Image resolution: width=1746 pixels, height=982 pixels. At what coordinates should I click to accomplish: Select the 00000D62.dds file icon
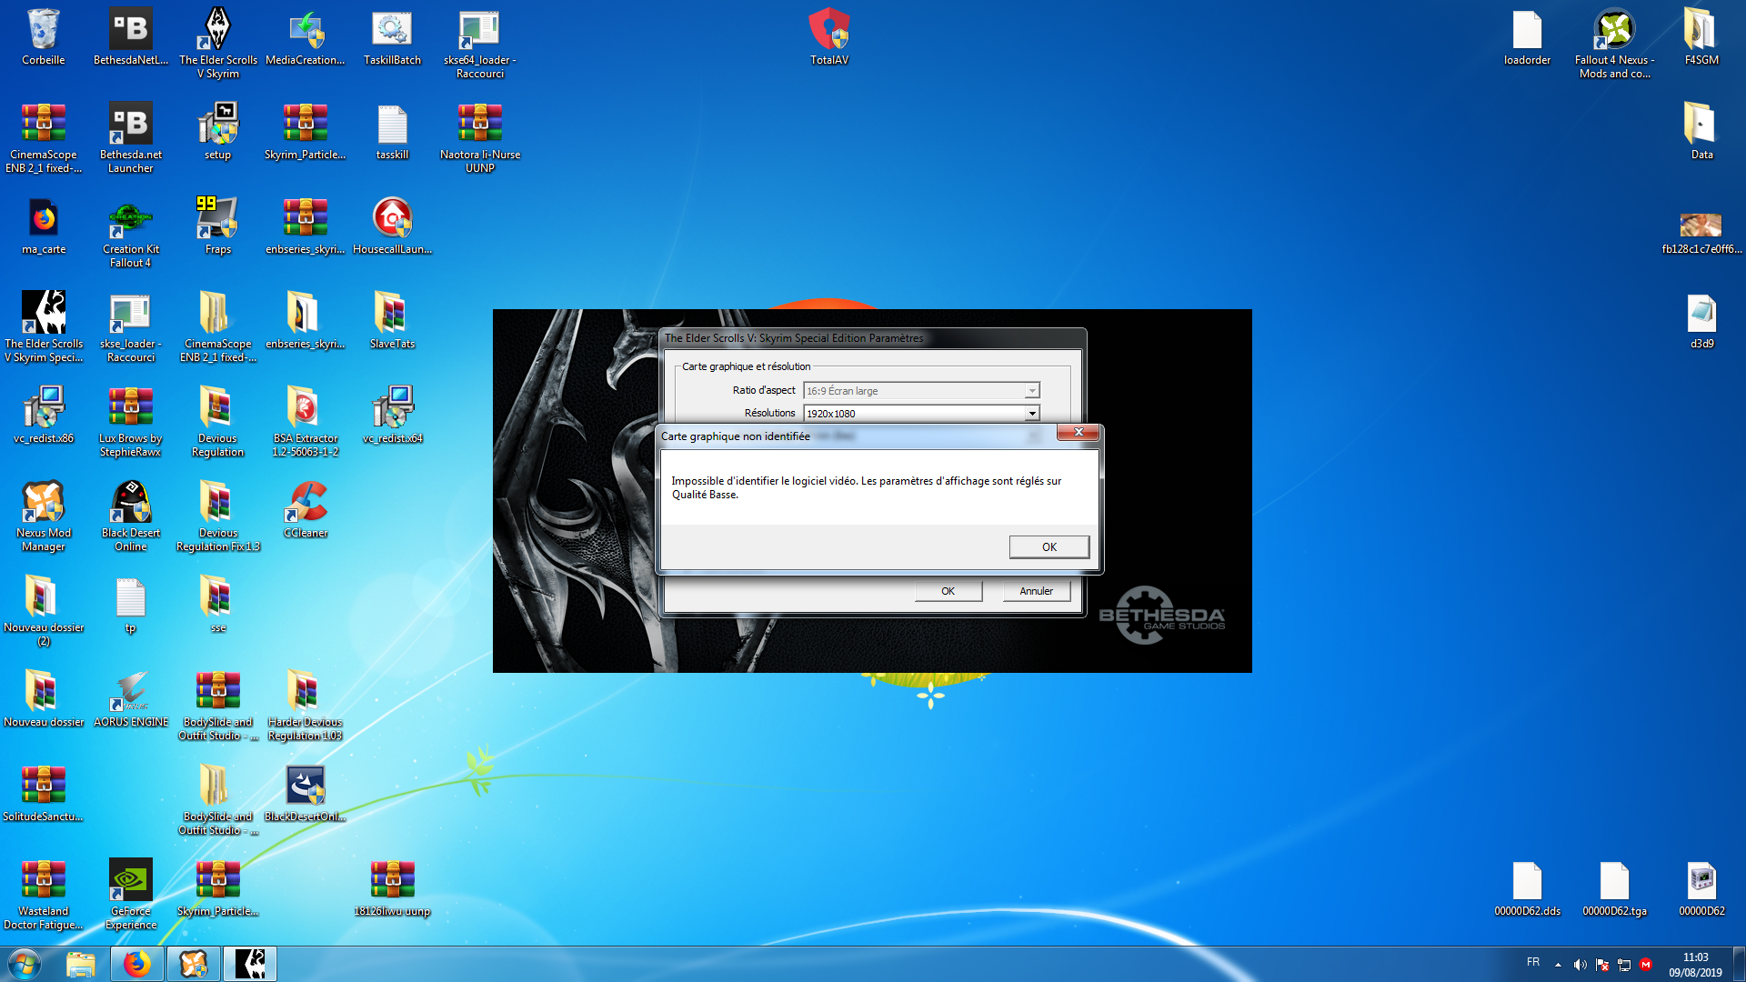click(1527, 887)
